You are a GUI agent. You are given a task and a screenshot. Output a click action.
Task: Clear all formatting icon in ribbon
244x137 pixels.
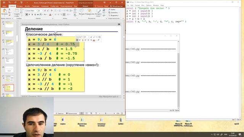pos(51,11)
